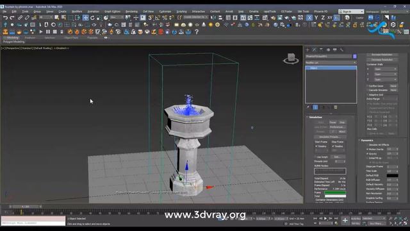
Task: Switch to the Freeform ribbon tab
Action: 30,38
